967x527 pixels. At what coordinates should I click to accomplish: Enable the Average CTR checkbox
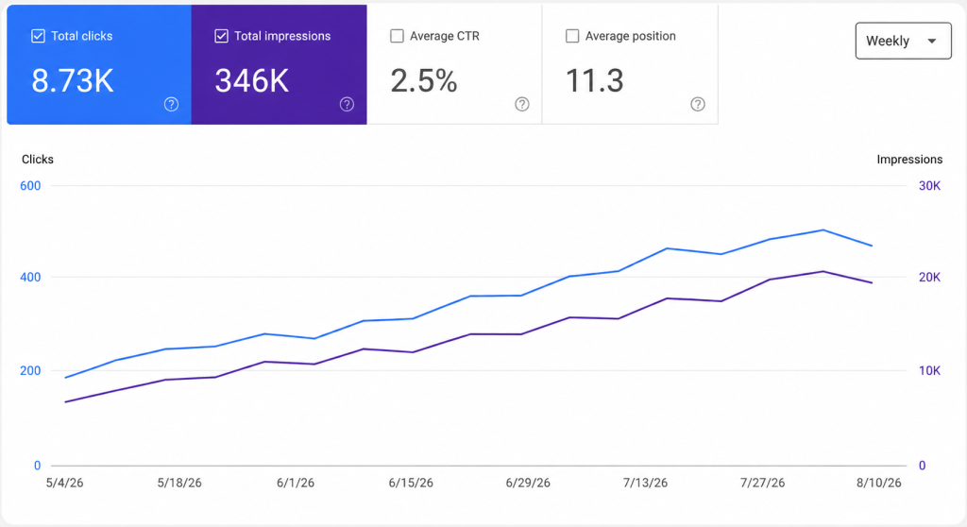[x=398, y=36]
